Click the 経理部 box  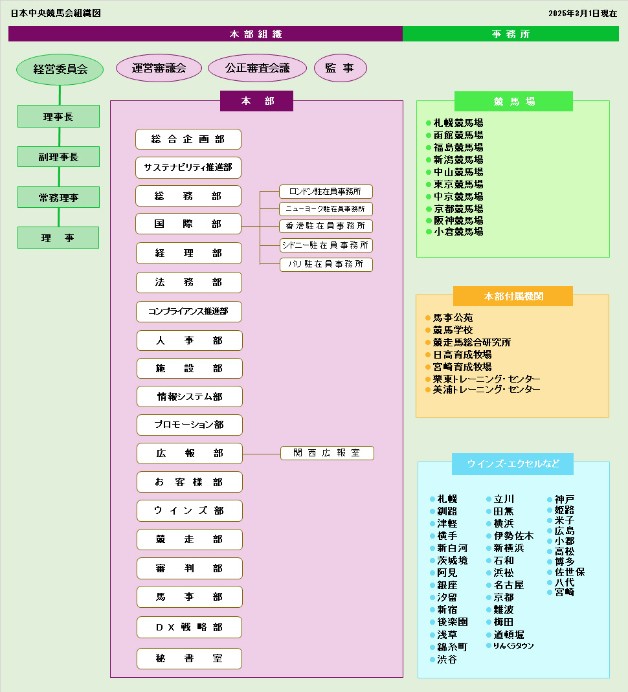(x=189, y=253)
